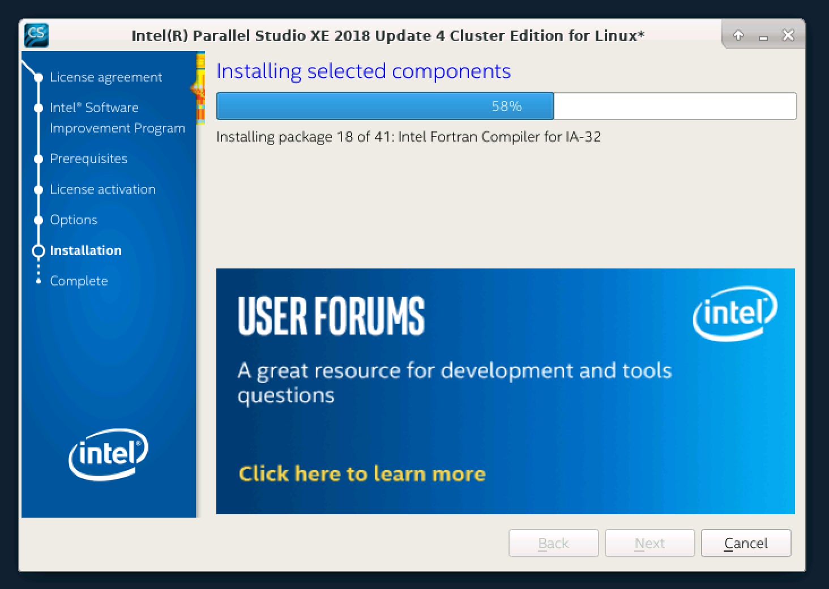The image size is (829, 589).
Task: Click the USER FORUMS banner heading
Action: pyautogui.click(x=331, y=316)
